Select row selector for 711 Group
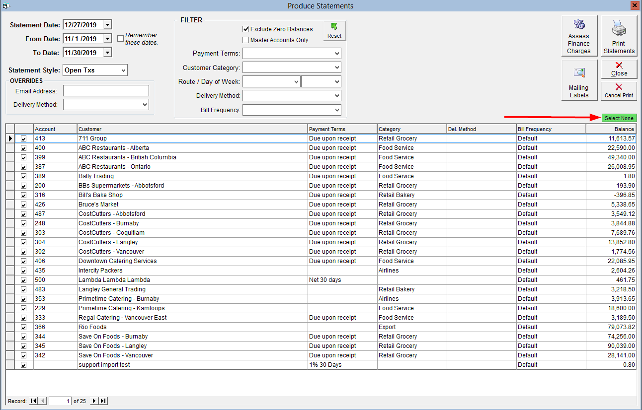 [10, 138]
